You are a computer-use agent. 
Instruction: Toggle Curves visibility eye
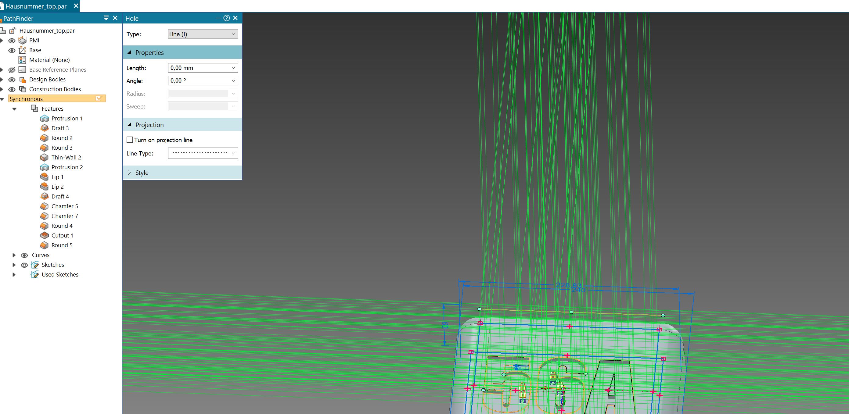click(24, 255)
